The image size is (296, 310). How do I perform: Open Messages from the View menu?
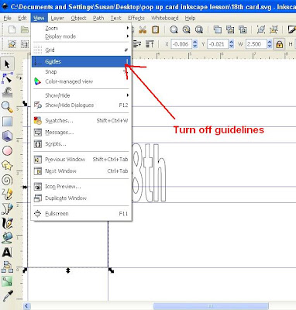[81, 133]
